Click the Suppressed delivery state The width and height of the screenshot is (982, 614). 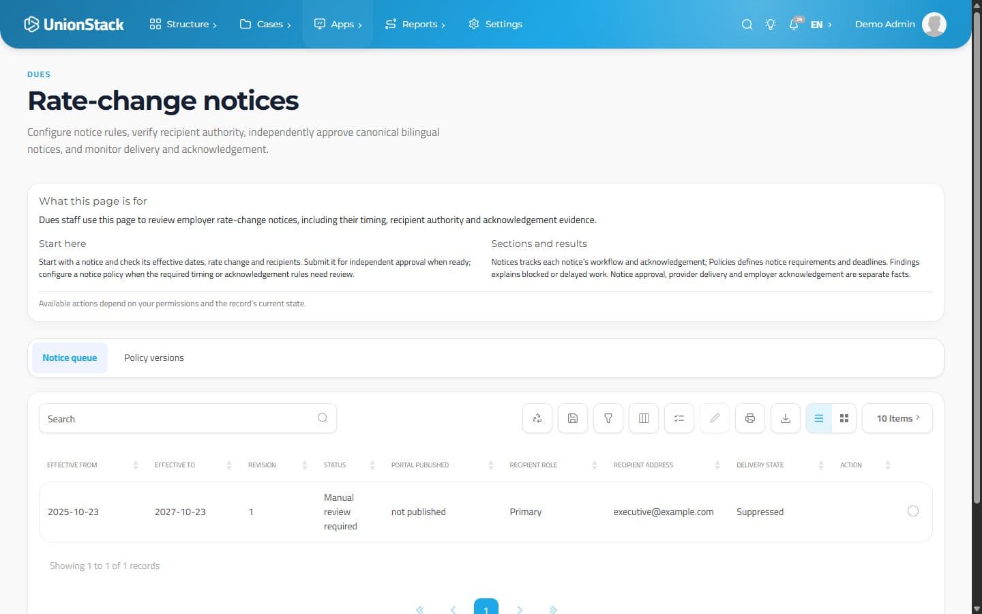[x=760, y=512]
